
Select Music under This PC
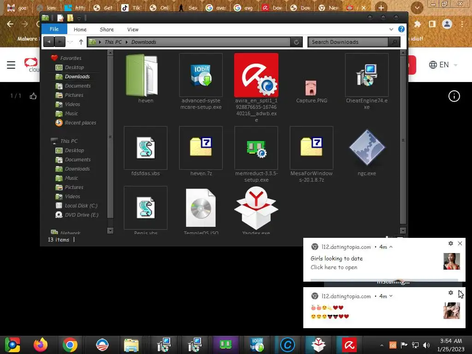tap(71, 178)
